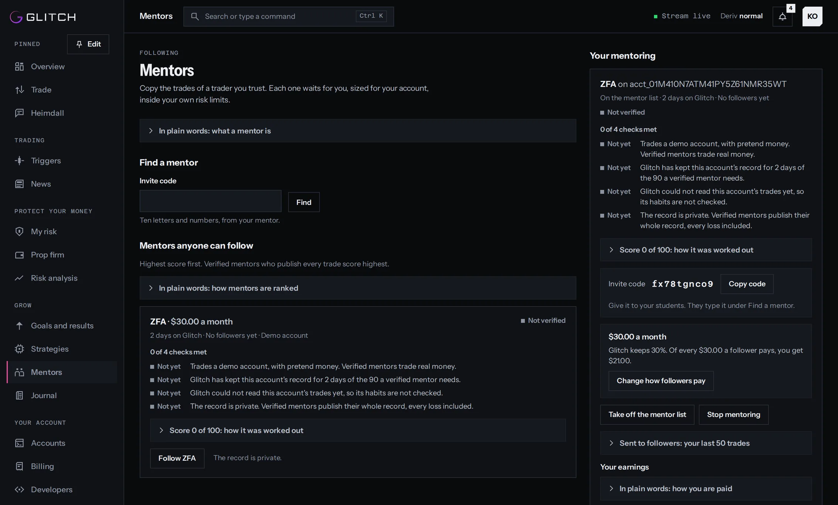838x505 pixels.
Task: Click the notifications bell icon
Action: pyautogui.click(x=782, y=16)
